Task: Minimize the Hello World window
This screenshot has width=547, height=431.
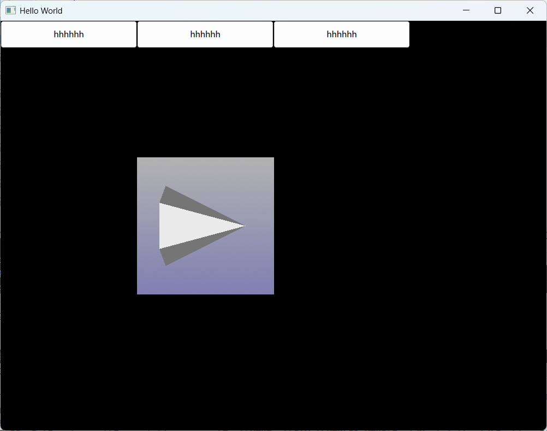Action: (466, 10)
